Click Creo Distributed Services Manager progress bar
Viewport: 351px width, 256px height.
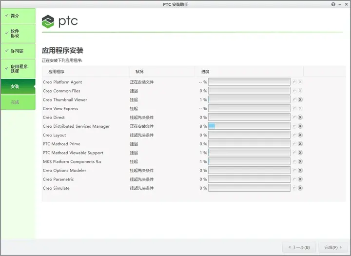click(249, 126)
